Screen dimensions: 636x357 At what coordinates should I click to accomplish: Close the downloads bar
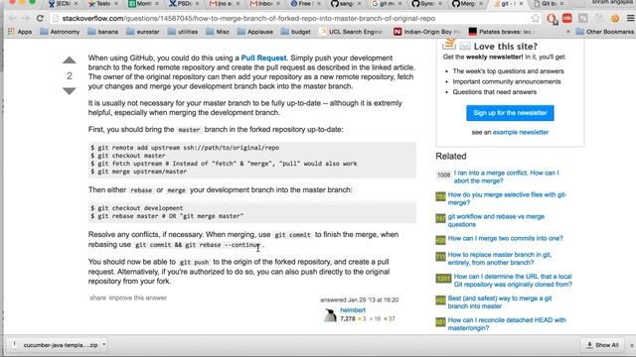coord(632,345)
